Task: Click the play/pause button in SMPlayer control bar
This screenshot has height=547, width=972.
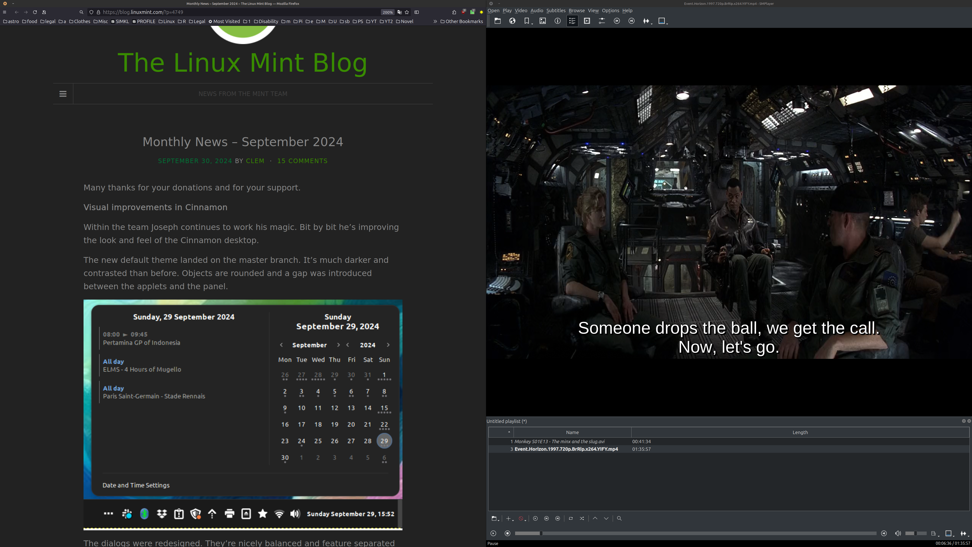Action: click(493, 533)
